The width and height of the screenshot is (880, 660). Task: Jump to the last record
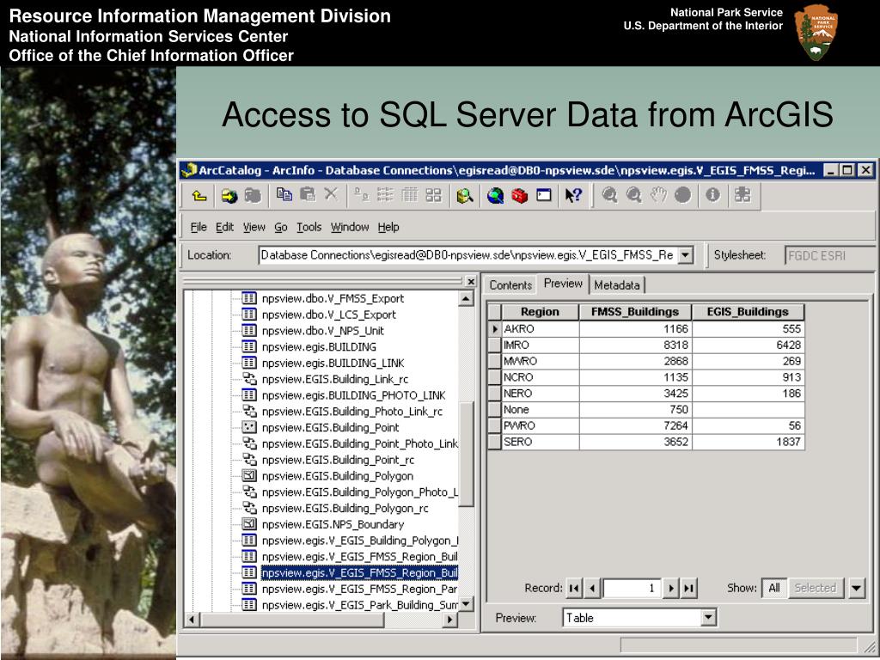point(688,588)
